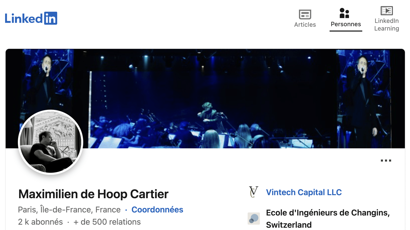Viewport: 410px width, 230px height.
Task: Click the Paris, Île-de-France location text
Action: [69, 210]
